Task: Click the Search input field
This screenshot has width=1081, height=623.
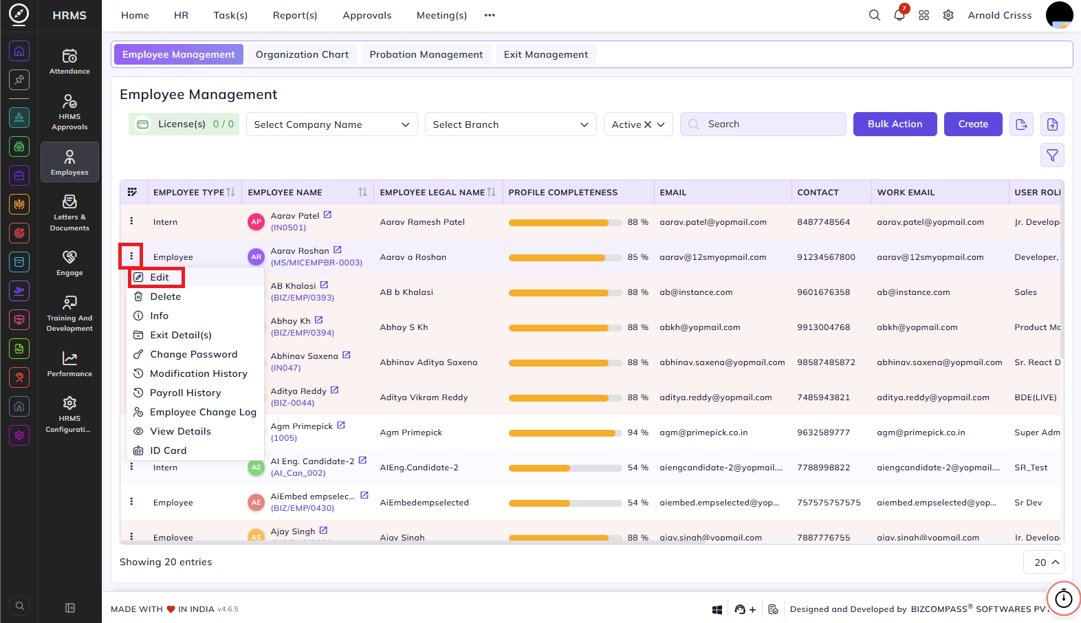Action: (763, 124)
